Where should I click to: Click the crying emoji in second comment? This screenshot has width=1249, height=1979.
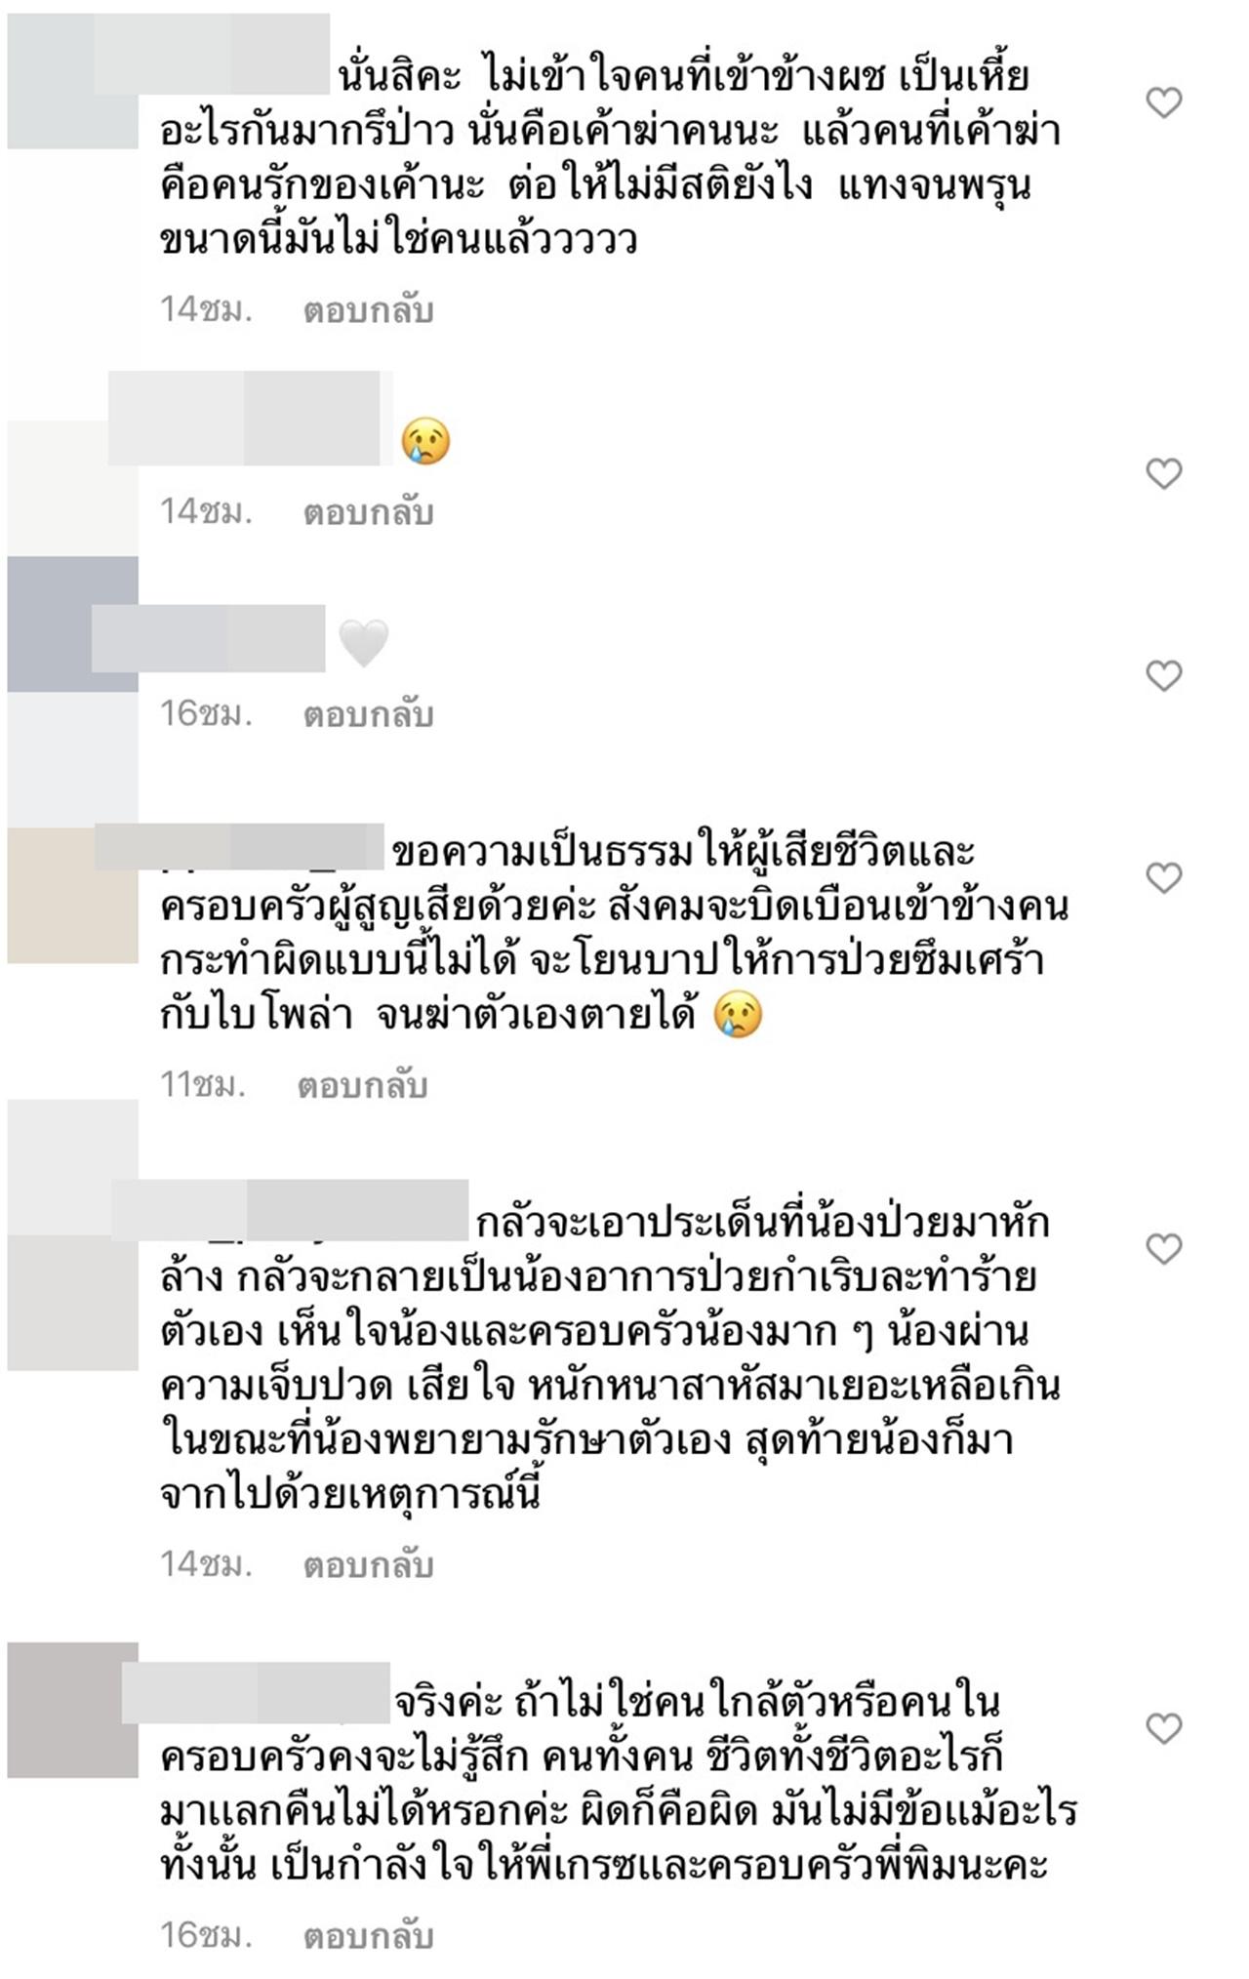426,441
